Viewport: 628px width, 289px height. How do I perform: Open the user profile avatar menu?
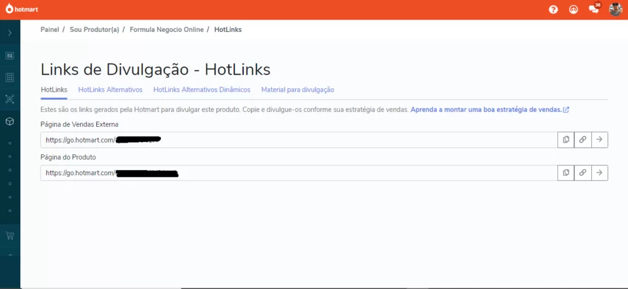(615, 9)
